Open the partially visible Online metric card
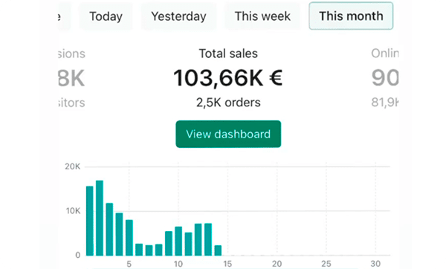 (385, 77)
